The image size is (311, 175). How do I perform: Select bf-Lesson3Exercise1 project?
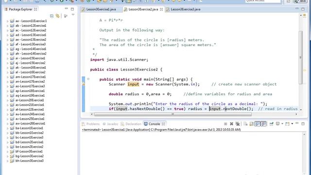tap(29, 151)
